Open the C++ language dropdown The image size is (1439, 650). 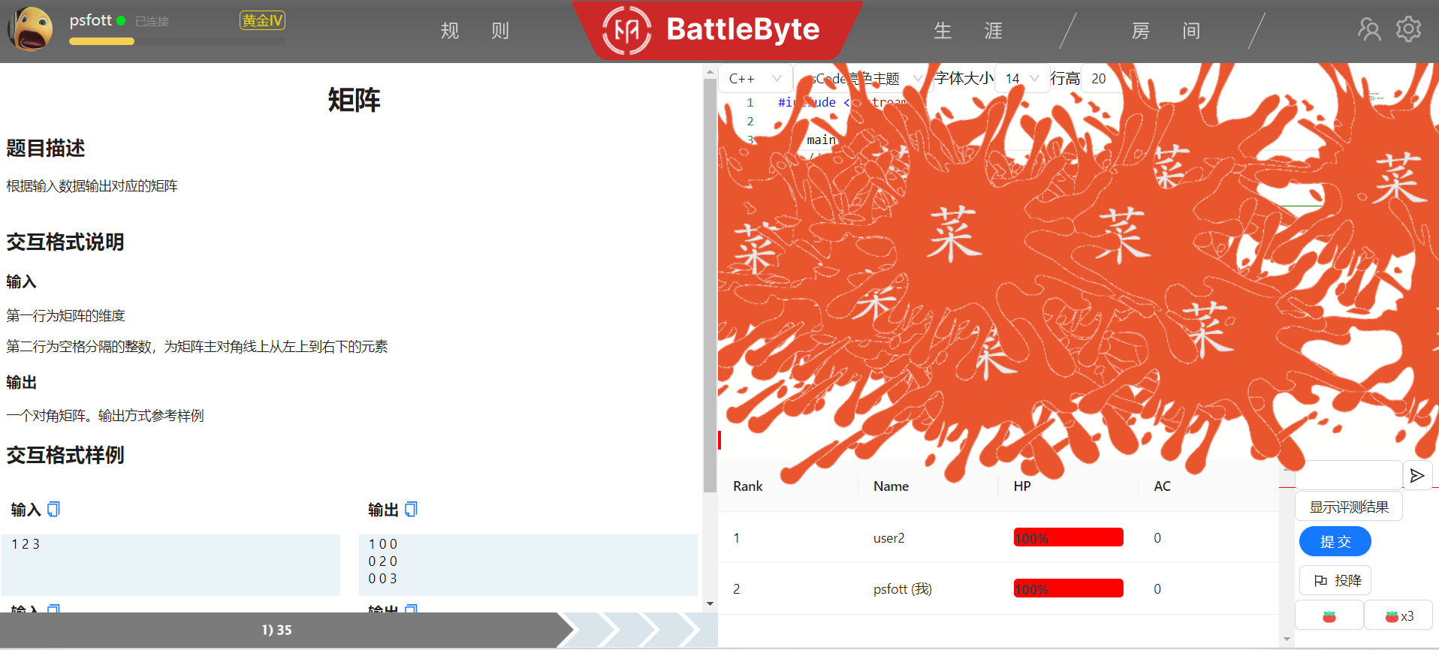[x=756, y=78]
